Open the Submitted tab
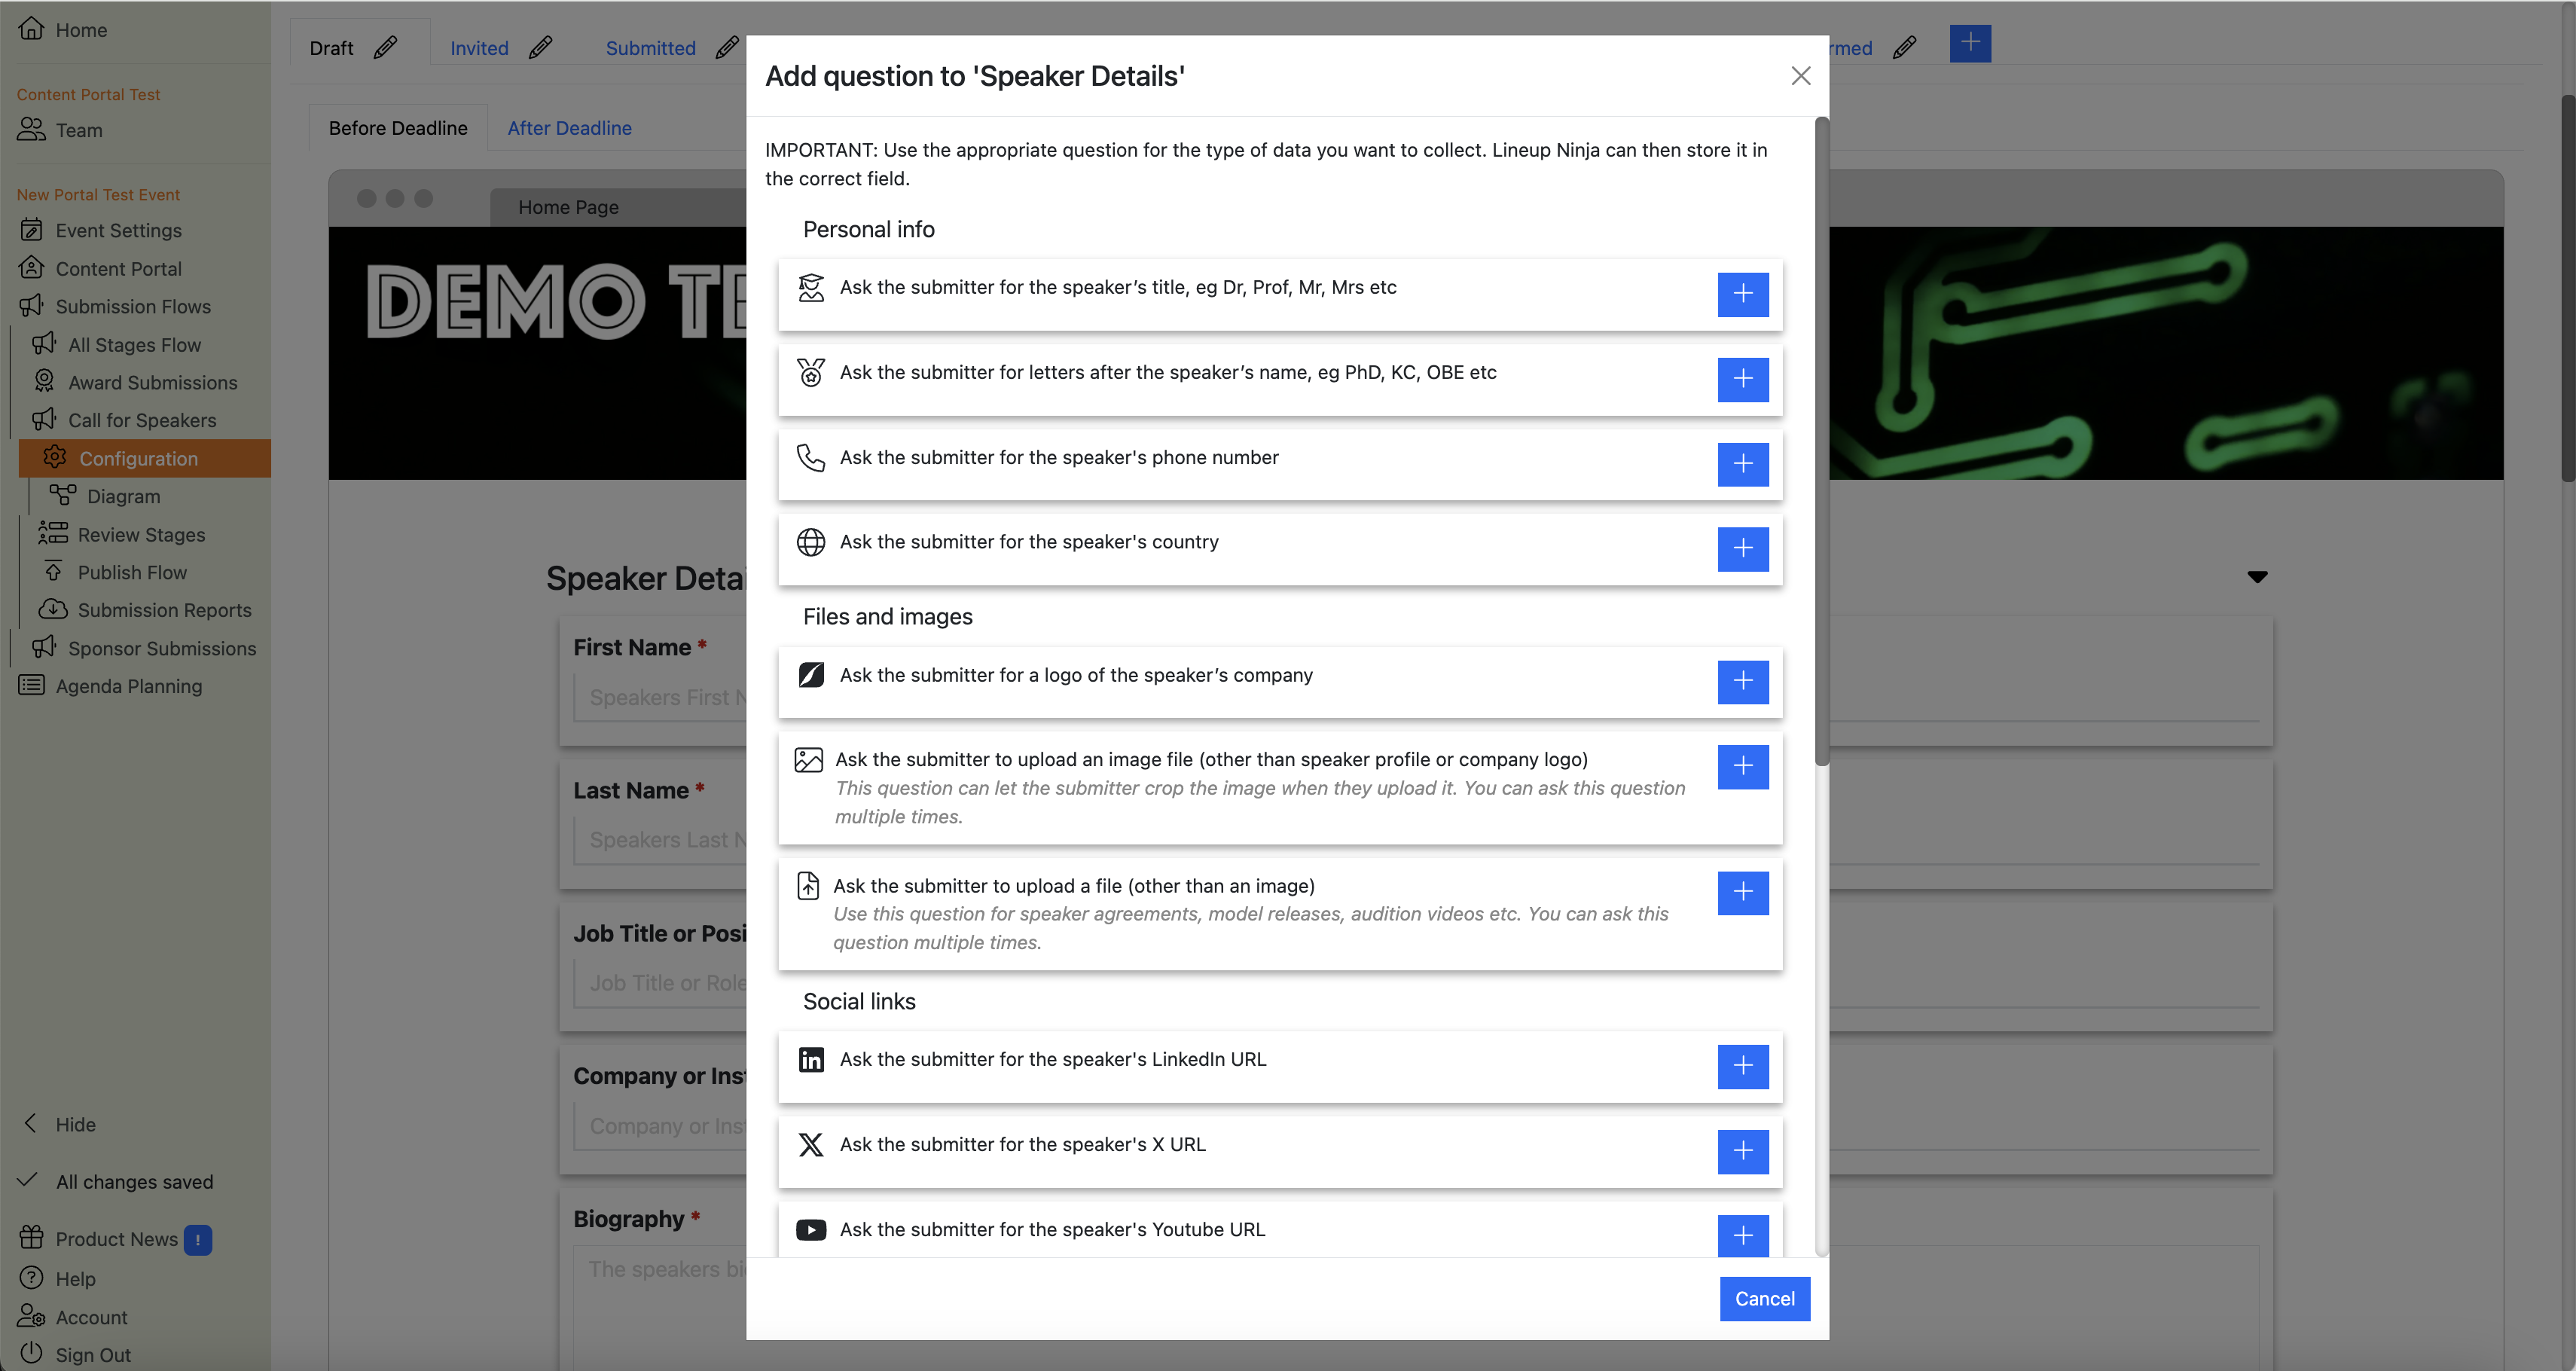The width and height of the screenshot is (2576, 1371). [650, 48]
